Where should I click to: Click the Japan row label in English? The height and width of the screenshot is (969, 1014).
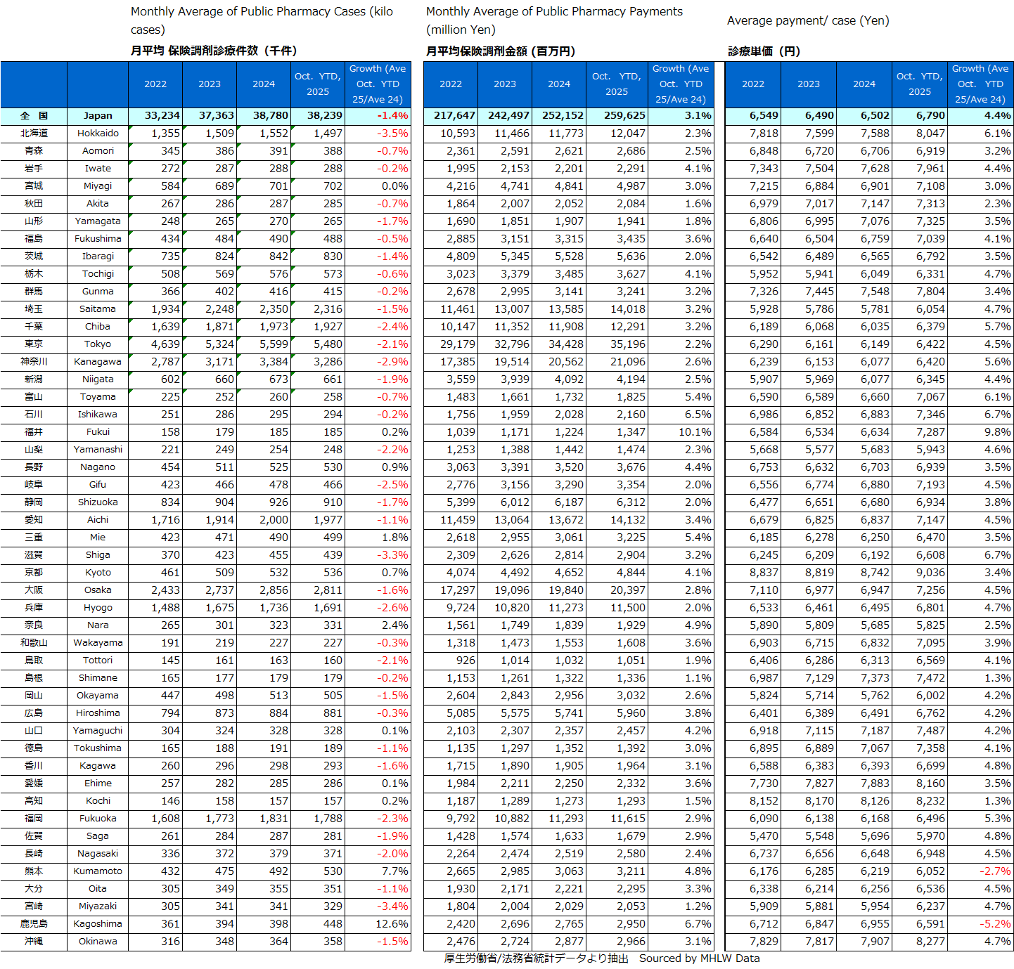[x=98, y=116]
